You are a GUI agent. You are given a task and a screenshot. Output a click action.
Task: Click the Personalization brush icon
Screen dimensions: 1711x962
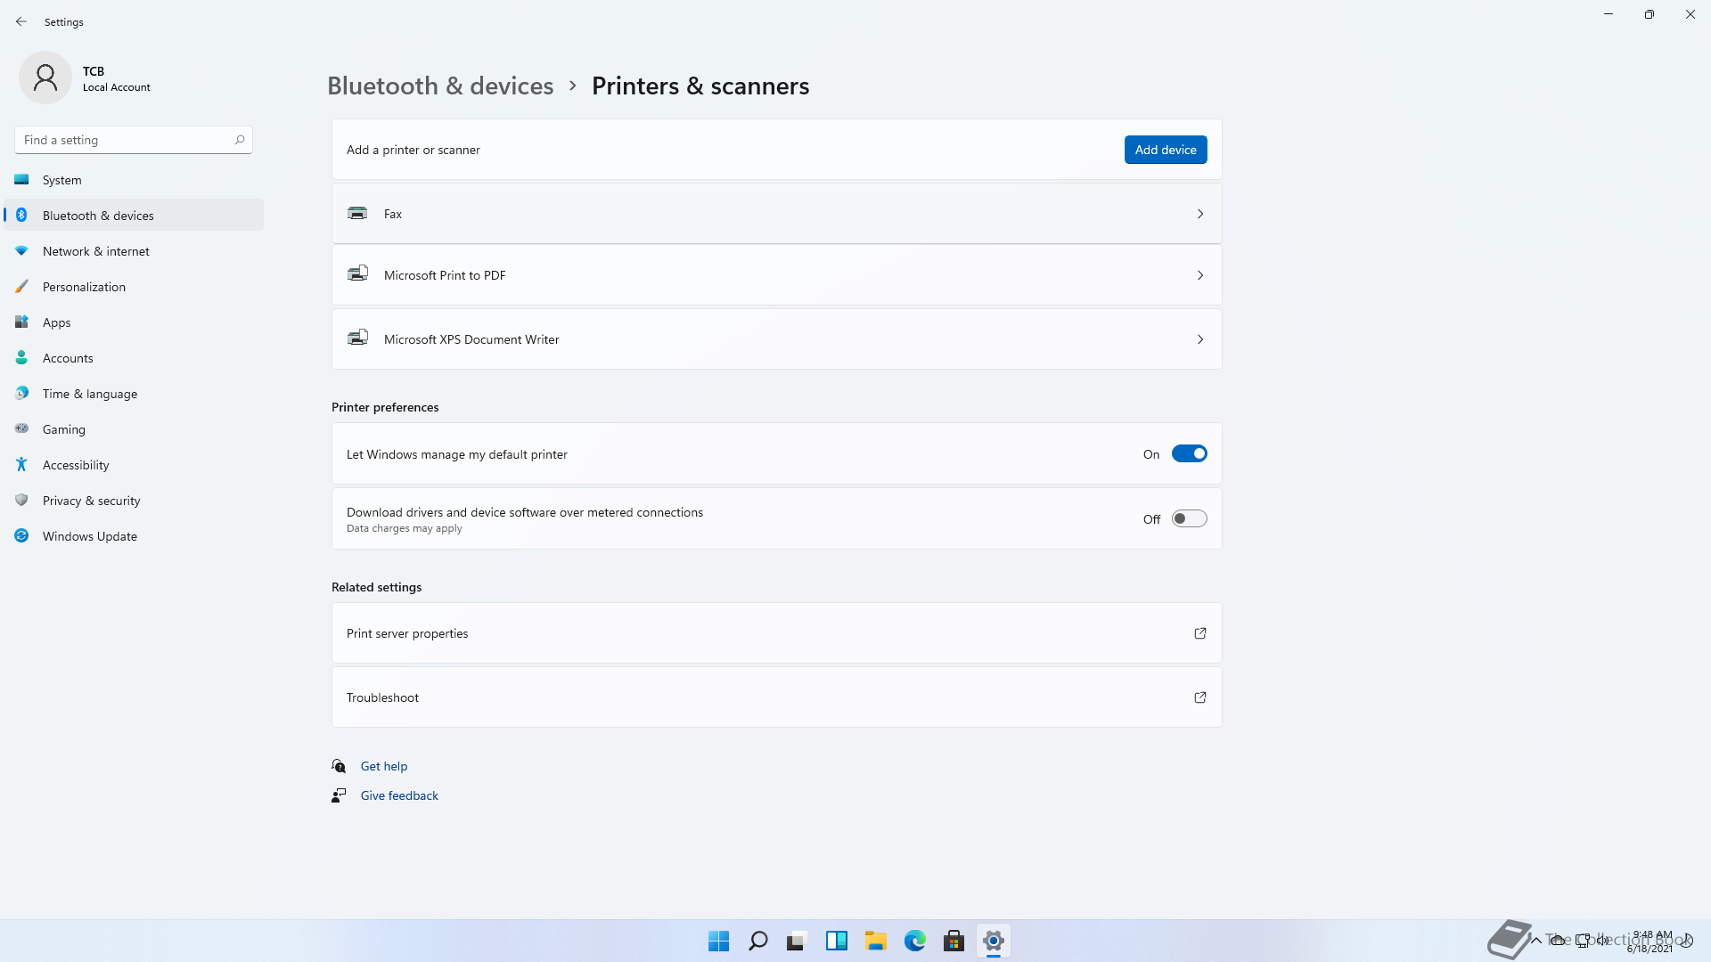pos(21,287)
